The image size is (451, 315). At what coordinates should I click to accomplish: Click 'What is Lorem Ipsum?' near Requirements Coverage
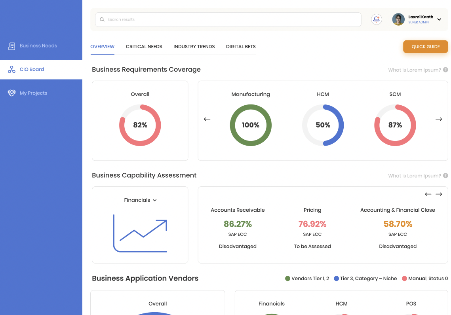tap(415, 70)
